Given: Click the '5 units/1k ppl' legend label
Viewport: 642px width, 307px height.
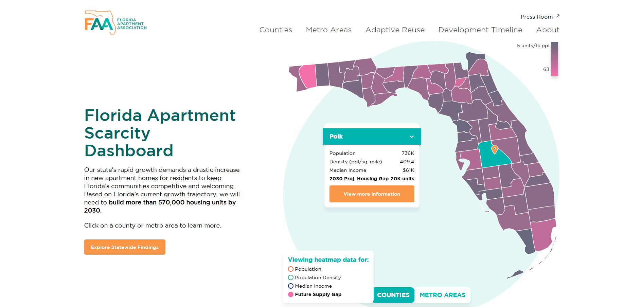Looking at the screenshot, I should tap(533, 46).
